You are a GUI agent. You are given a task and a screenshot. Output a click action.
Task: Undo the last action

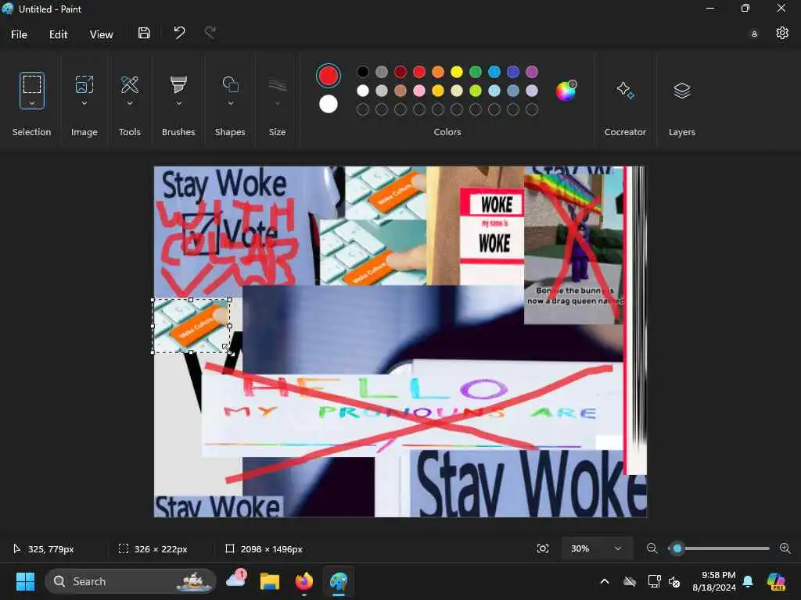(179, 33)
